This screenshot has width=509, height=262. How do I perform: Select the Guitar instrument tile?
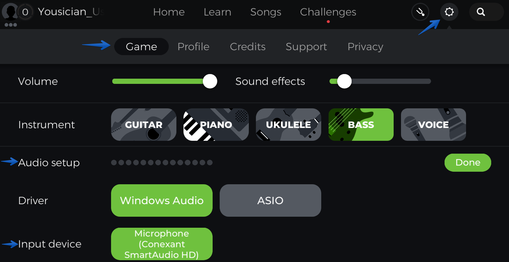tap(144, 125)
